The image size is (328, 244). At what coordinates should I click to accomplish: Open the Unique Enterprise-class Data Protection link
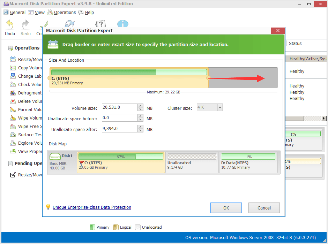click(x=92, y=207)
